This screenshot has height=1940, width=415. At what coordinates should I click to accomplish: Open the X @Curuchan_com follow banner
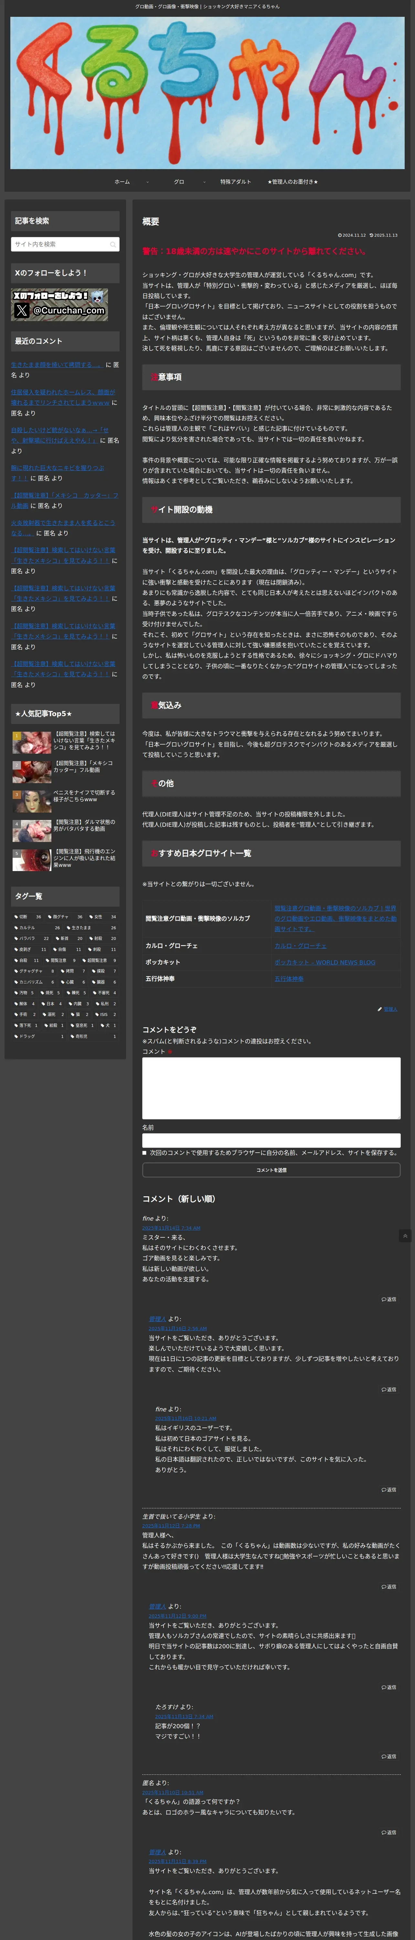pos(59,305)
